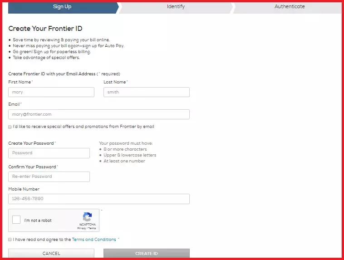
Task: Click the Create Your Password field
Action: pos(49,153)
